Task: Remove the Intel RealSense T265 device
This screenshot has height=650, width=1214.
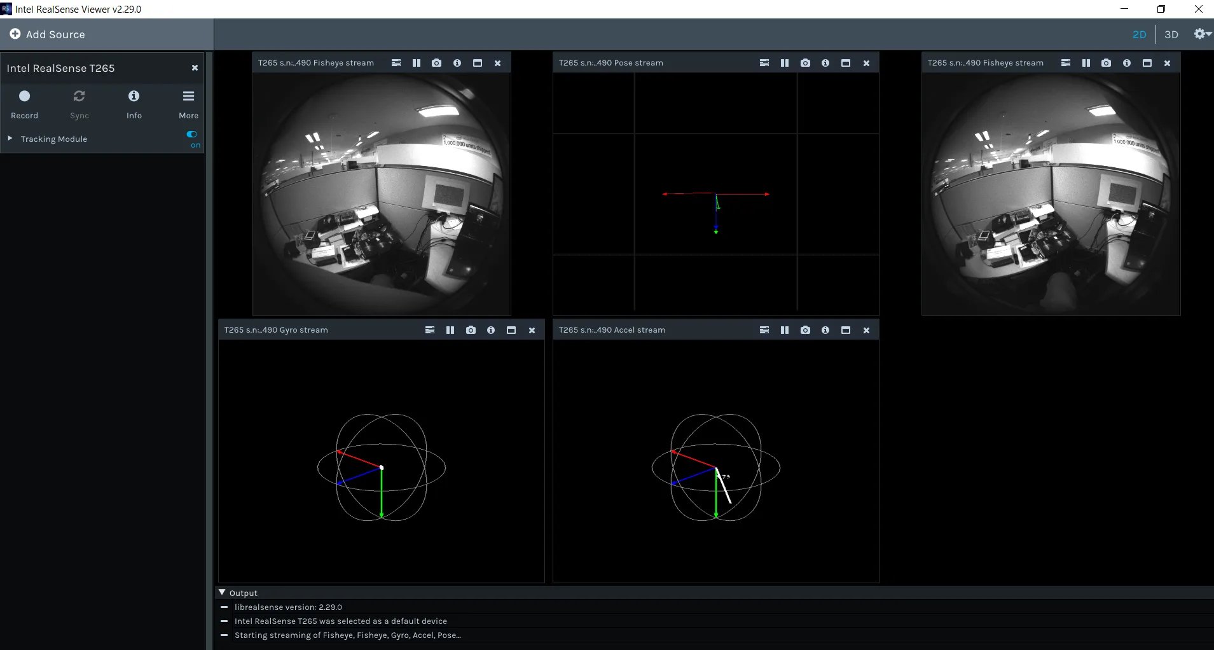Action: point(195,68)
